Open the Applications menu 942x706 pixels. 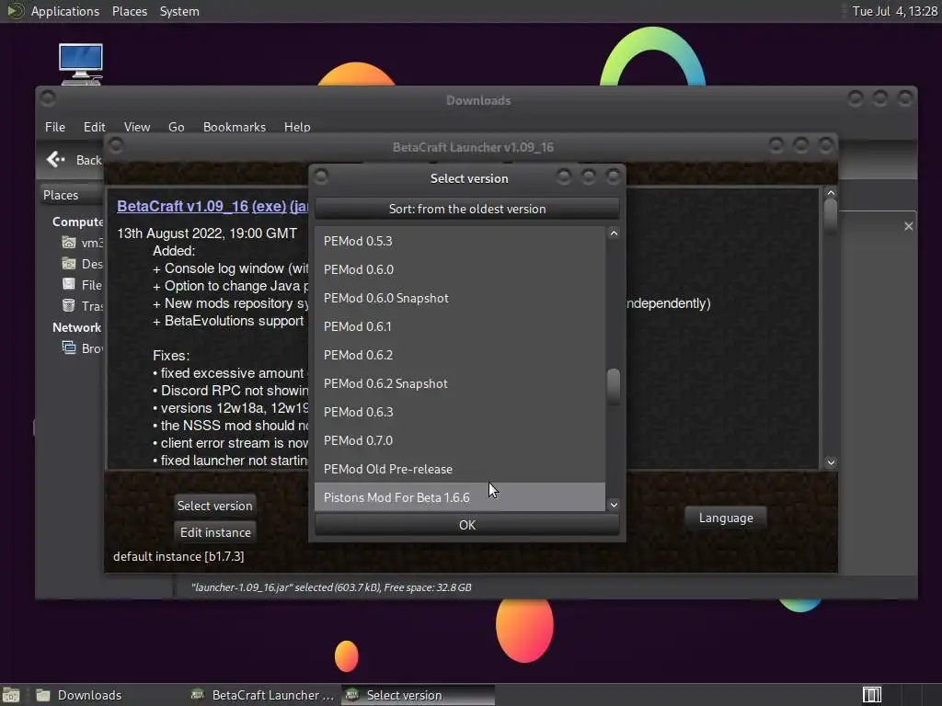(65, 11)
